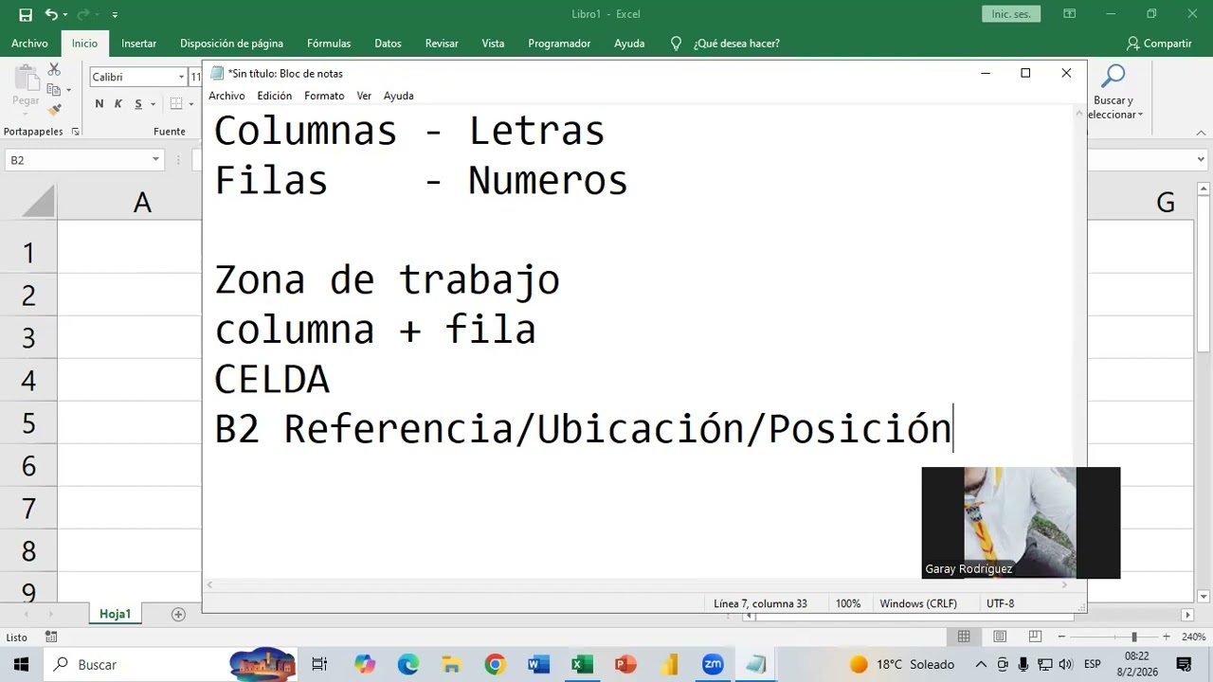
Task: Click the Excel Save icon
Action: (26, 14)
